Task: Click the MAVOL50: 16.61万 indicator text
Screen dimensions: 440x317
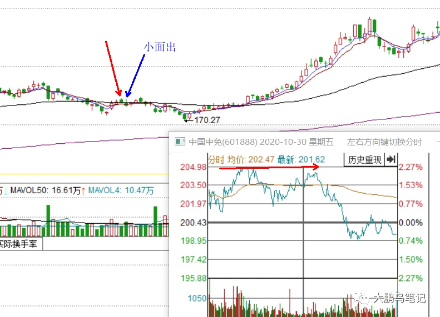Action: point(46,190)
